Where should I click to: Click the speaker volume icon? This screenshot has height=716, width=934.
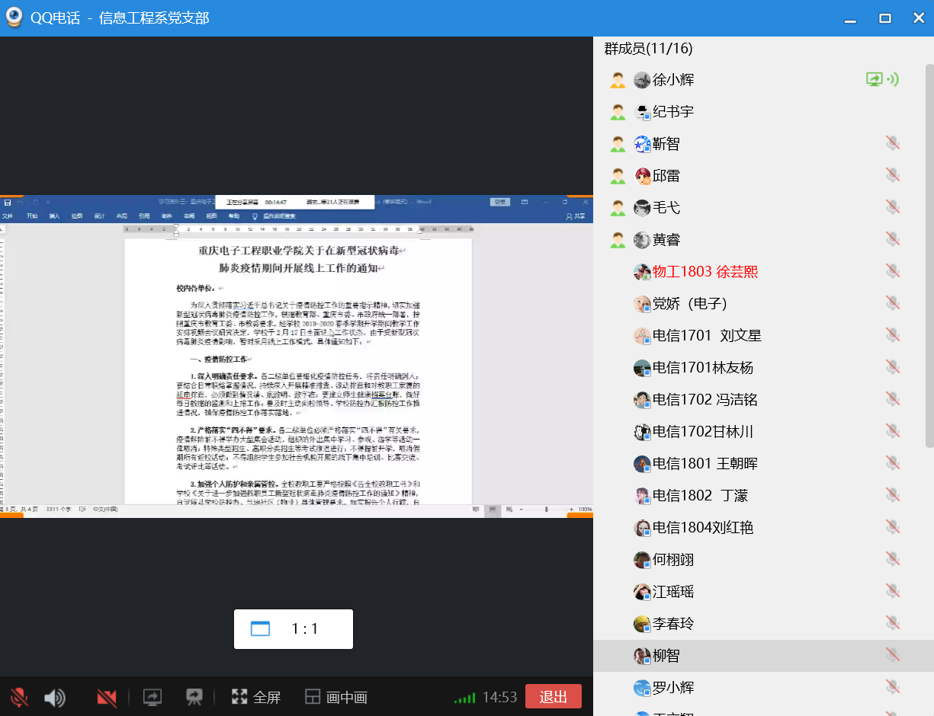pyautogui.click(x=54, y=697)
